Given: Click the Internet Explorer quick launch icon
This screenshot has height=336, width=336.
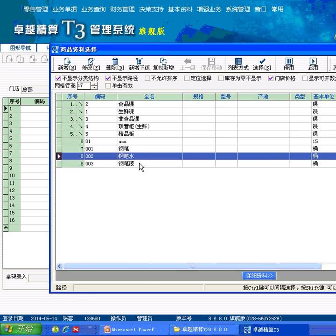Looking at the screenshot, I should coord(66,329).
